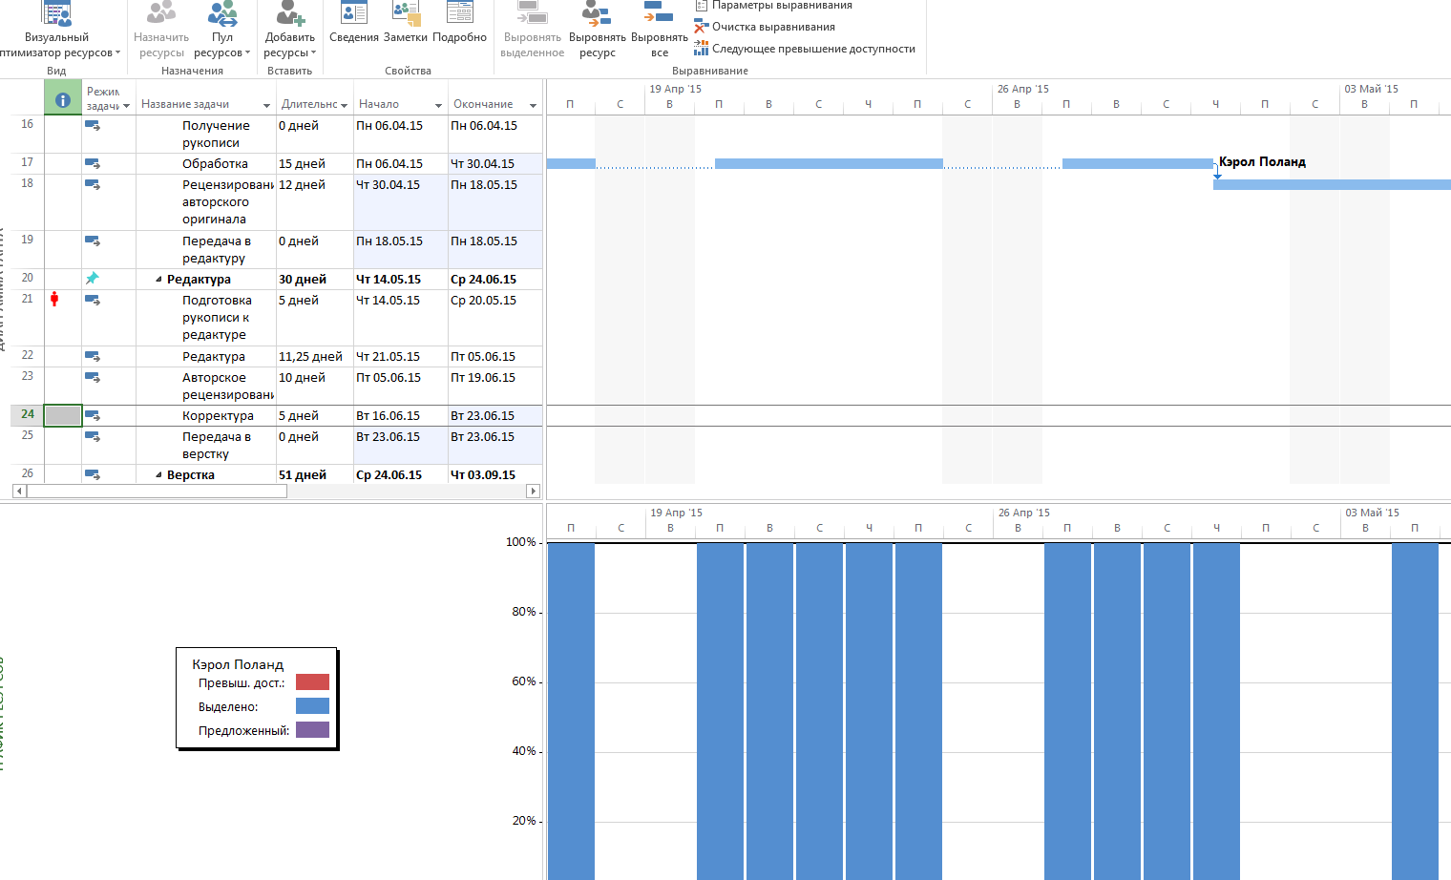Select task name Получение рукописи

coord(216,135)
